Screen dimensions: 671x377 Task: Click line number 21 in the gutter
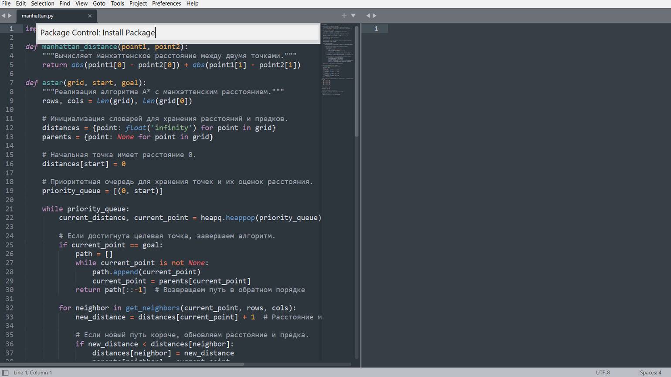10,209
